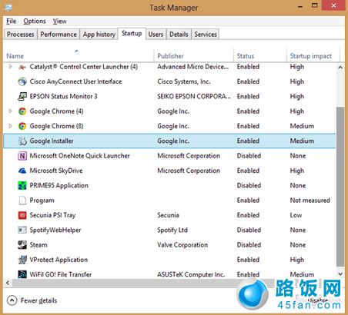Expand the Google Chrome (8) group

click(x=10, y=126)
